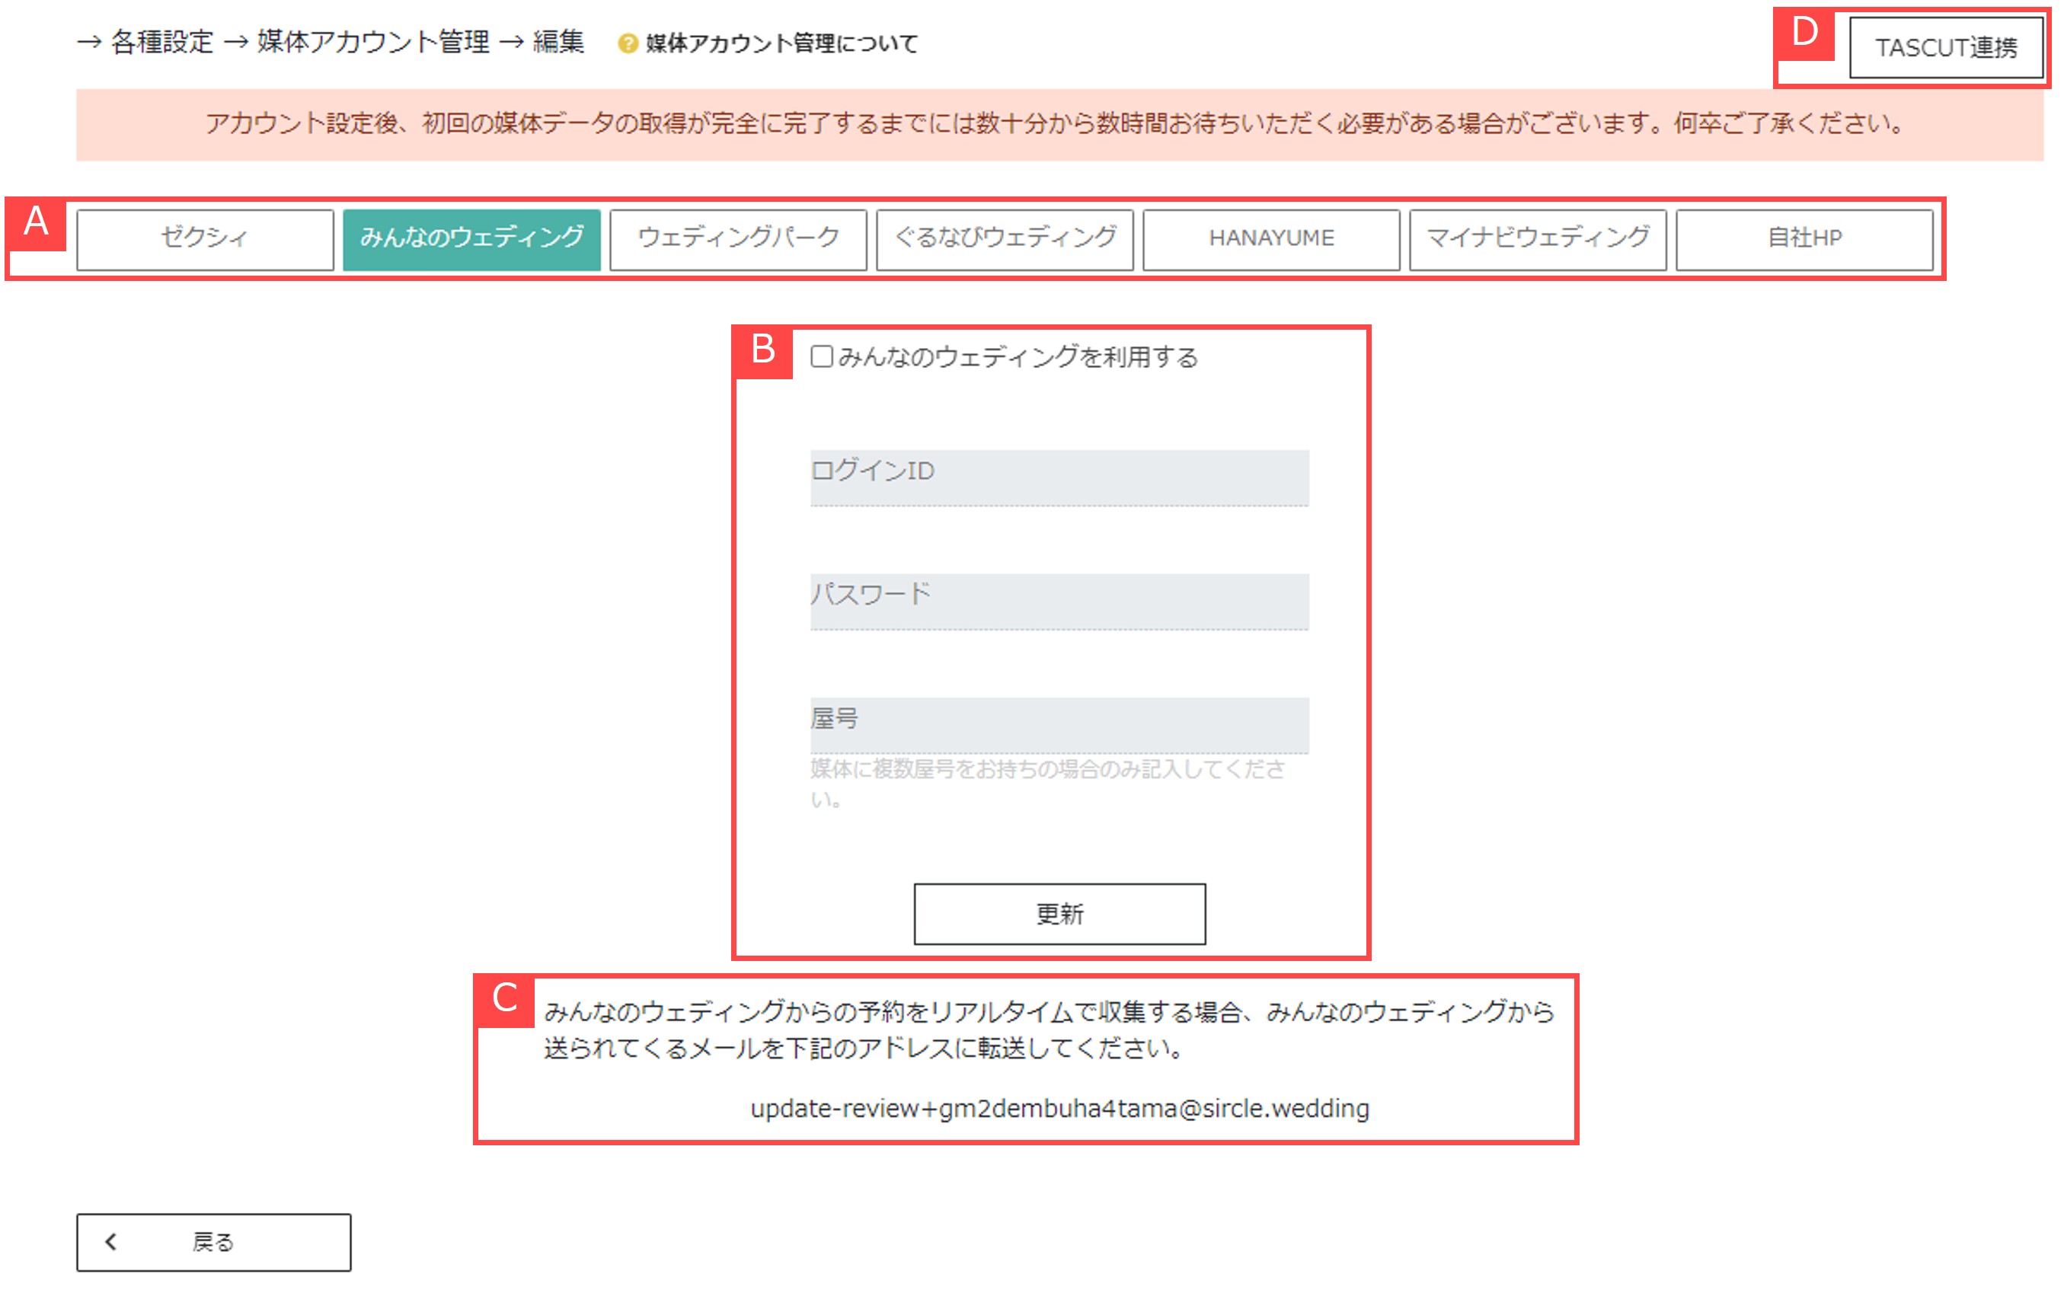Select the HANAYUME tab

[1270, 238]
